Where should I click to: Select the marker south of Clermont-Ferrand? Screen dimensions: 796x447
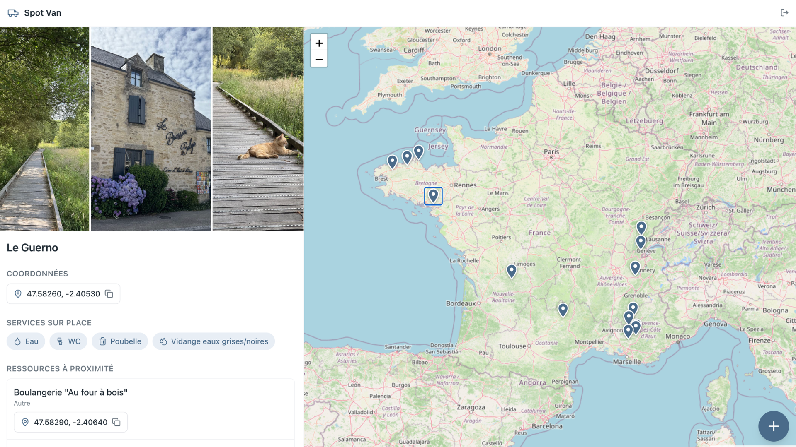coord(563,310)
